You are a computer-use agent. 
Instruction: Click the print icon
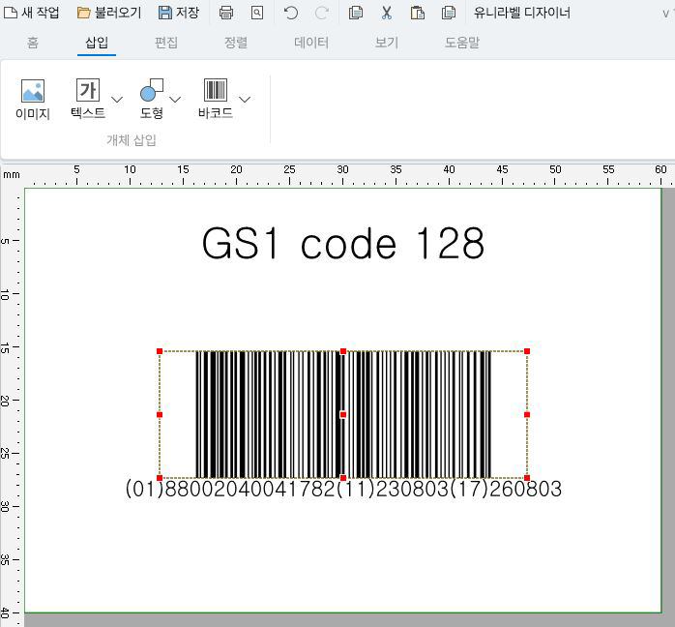click(226, 13)
